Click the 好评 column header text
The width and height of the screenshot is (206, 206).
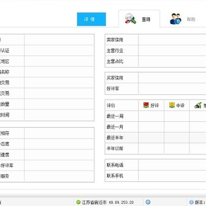coord(154,105)
